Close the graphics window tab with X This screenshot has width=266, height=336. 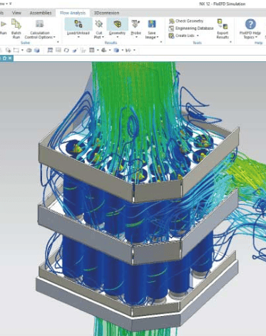[x=10, y=58]
